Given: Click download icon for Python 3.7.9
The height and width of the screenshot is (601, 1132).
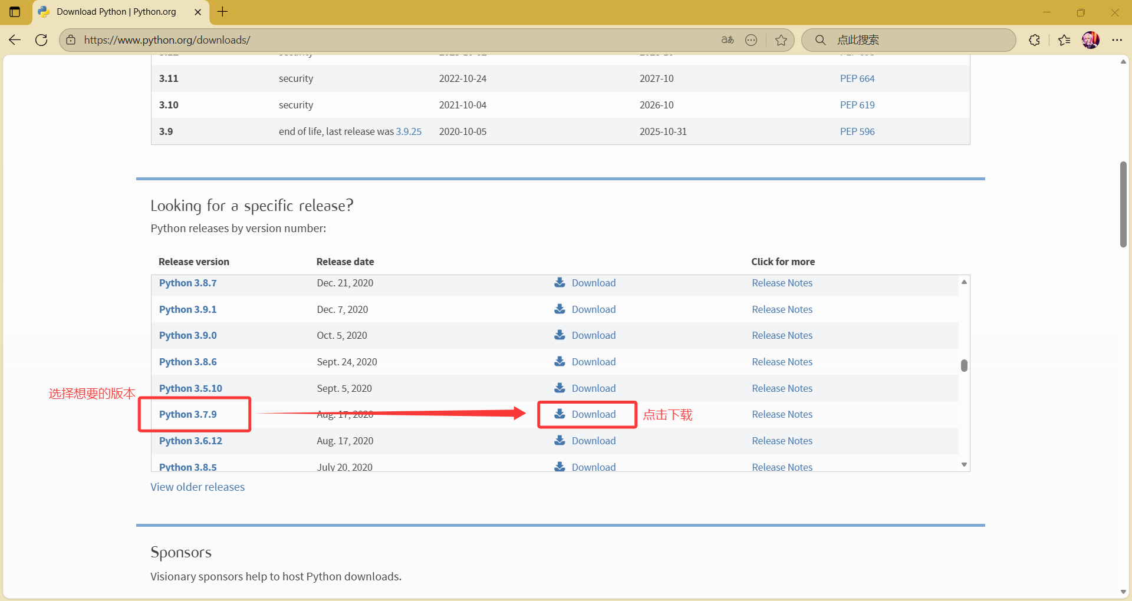Looking at the screenshot, I should pyautogui.click(x=560, y=414).
